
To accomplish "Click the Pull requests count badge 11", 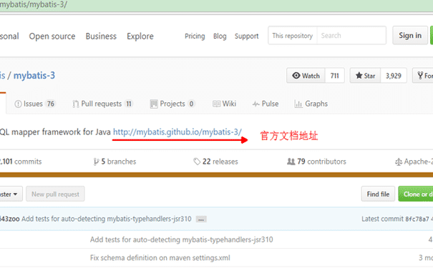I will tap(129, 104).
